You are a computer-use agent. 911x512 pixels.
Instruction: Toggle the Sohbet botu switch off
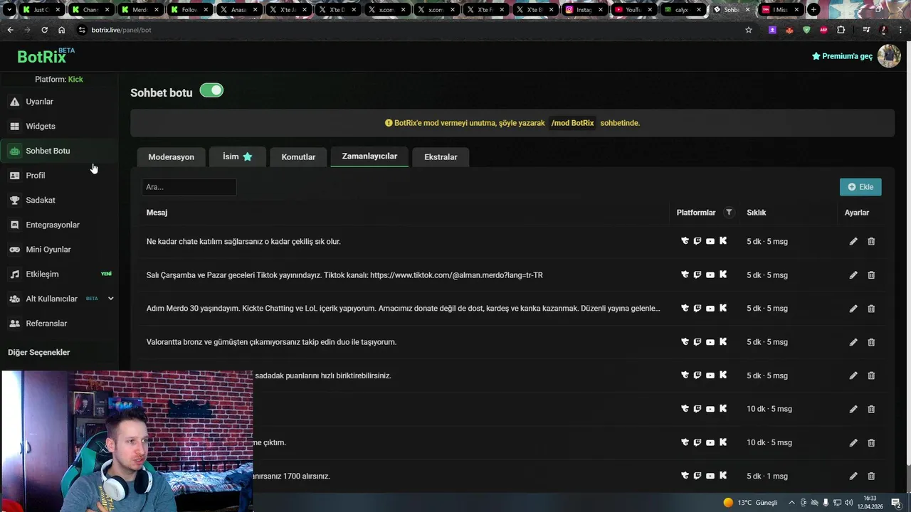pos(211,90)
